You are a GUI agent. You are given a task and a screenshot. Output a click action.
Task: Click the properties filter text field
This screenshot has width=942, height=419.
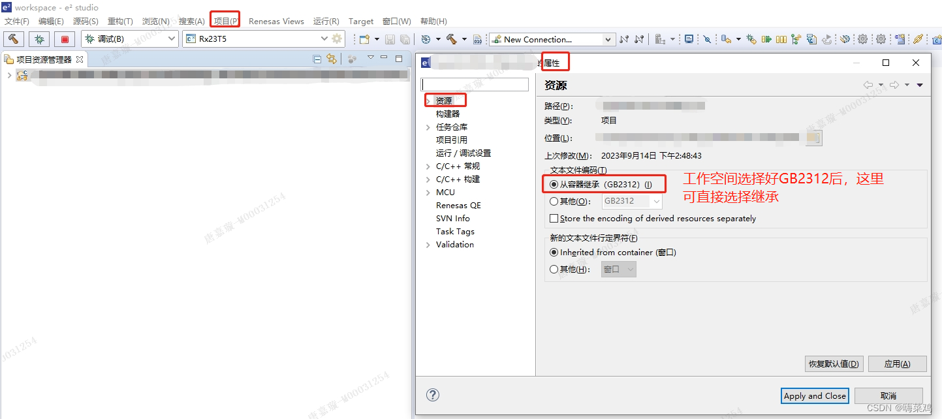point(475,84)
